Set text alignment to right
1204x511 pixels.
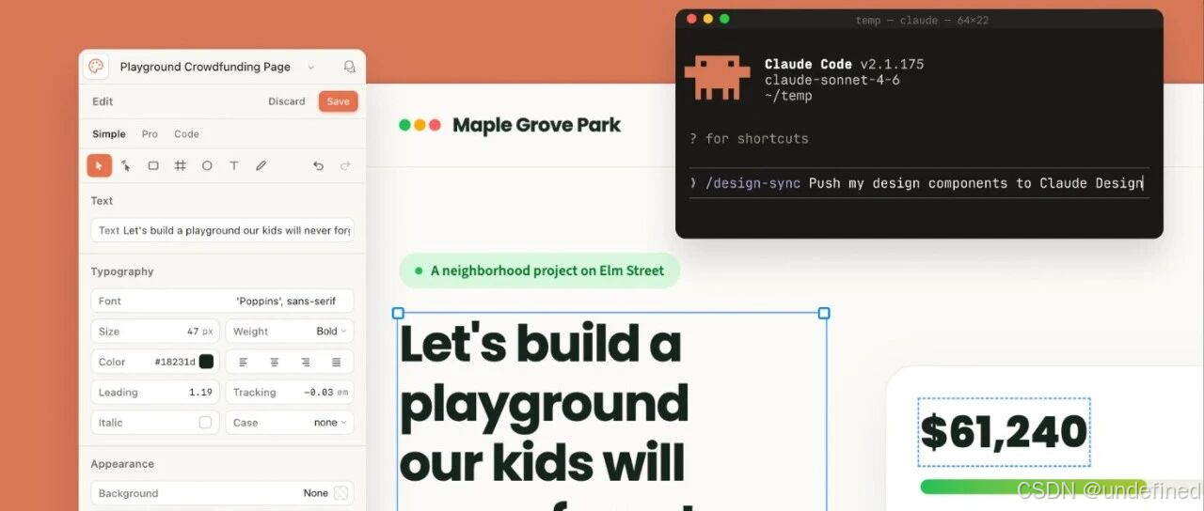click(x=306, y=362)
